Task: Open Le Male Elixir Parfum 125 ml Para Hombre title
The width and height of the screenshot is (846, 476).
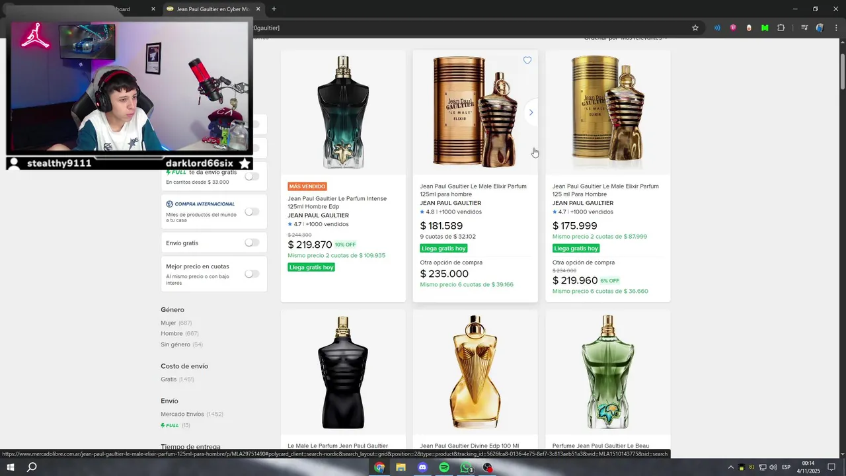Action: tap(605, 190)
